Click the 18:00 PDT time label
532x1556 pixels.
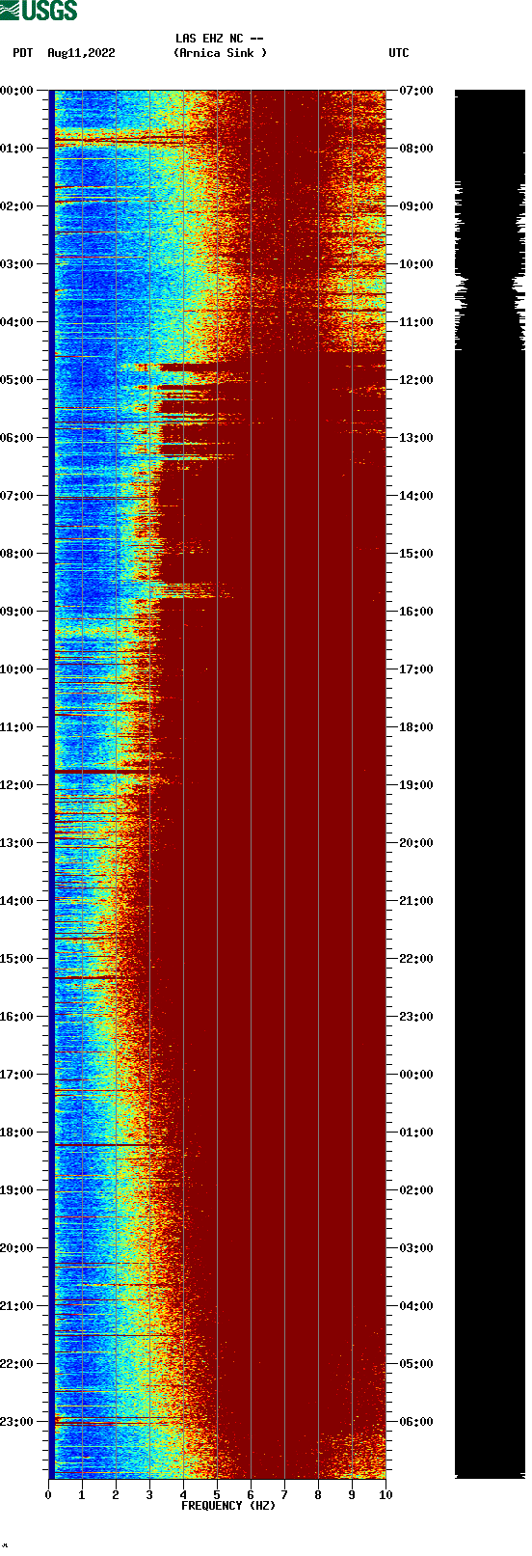click(17, 1133)
